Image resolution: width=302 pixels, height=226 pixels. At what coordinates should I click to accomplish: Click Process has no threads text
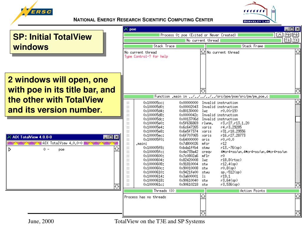click(x=145, y=197)
